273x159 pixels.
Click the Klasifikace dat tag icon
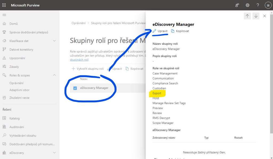(x=4, y=41)
